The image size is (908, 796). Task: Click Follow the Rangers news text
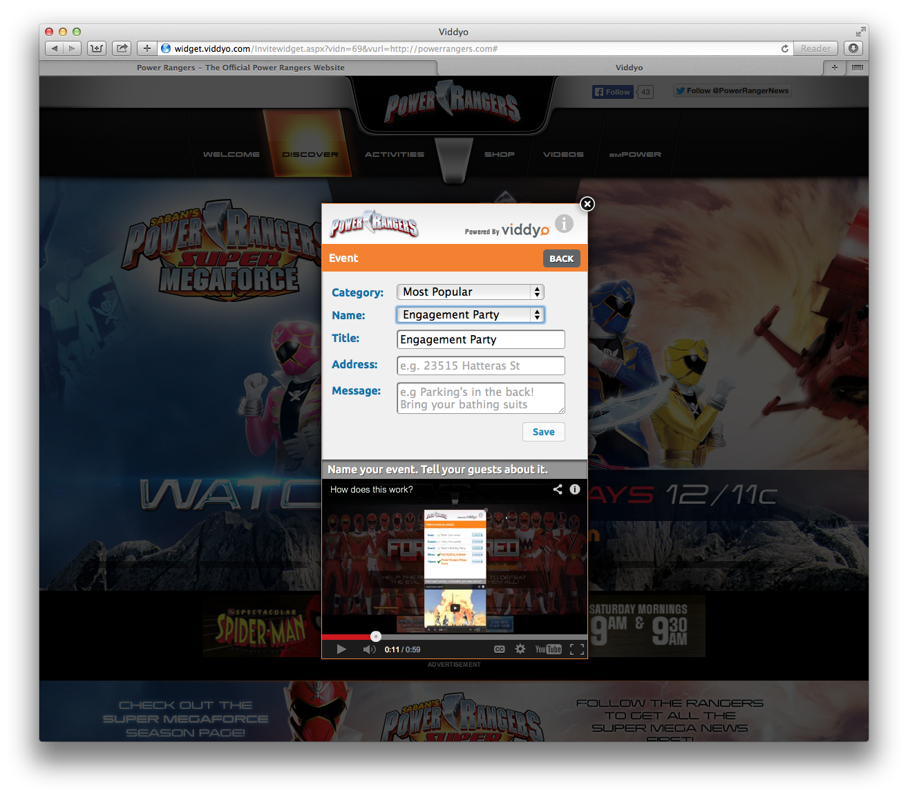coord(670,721)
